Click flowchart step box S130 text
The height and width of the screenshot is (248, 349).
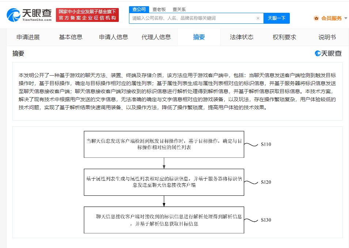point(169,220)
